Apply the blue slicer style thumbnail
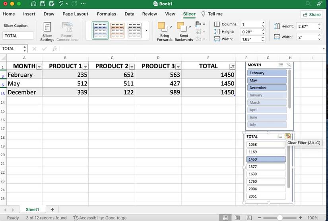328x221 pixels. 101,31
